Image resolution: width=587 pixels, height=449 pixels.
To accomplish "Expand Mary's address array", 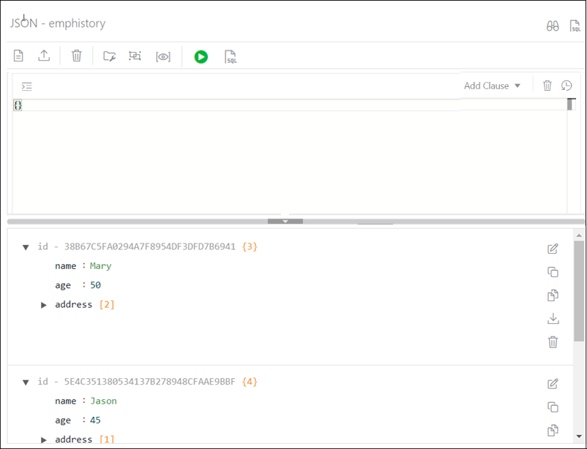I will [x=43, y=305].
